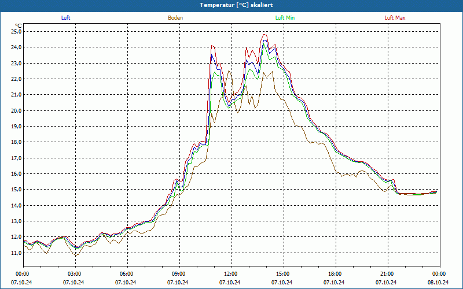The image size is (463, 289).
Task: Click the y-axis value '13,0'
Action: (x=16, y=221)
